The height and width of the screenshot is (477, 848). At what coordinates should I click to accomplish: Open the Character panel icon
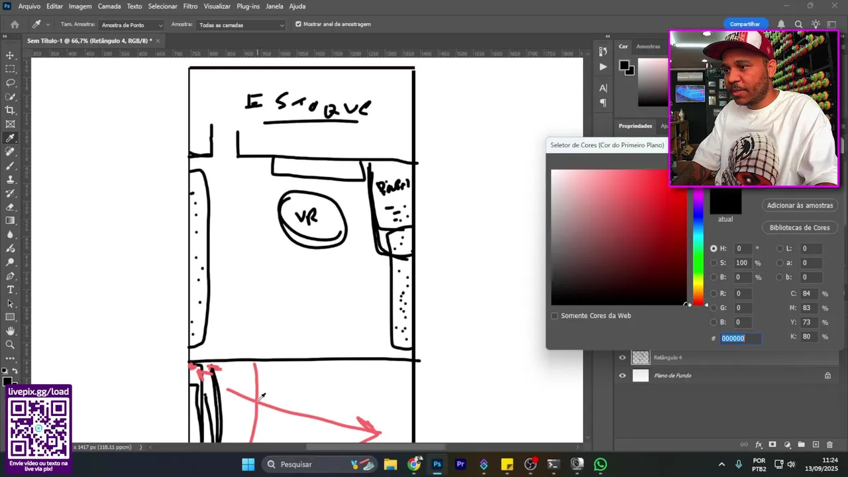603,87
